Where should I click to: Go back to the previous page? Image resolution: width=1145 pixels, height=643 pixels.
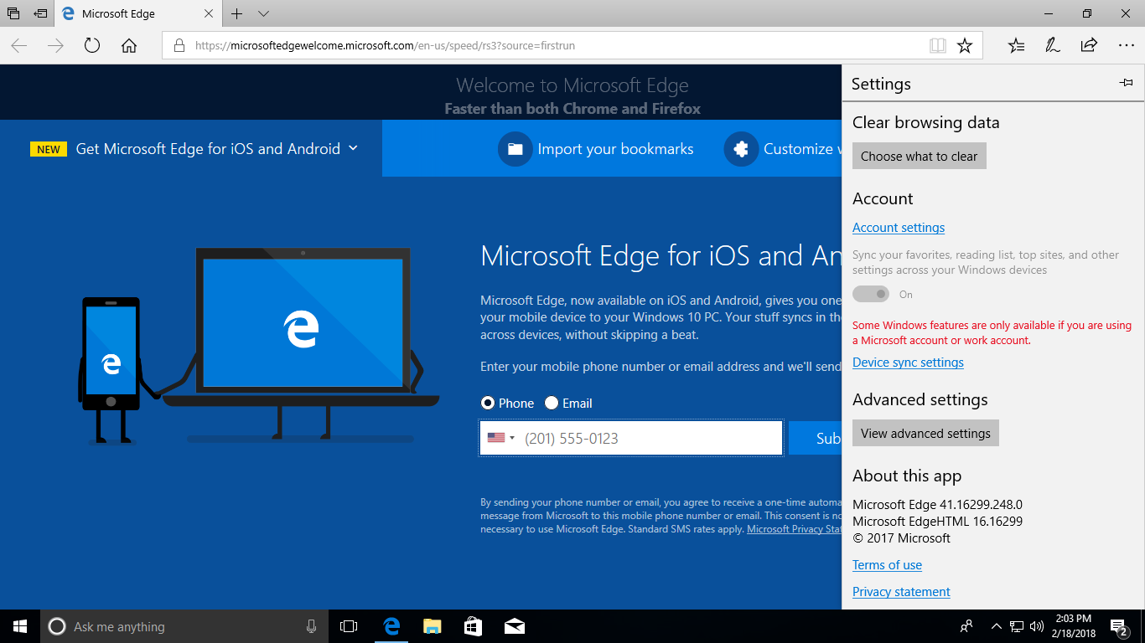click(19, 46)
